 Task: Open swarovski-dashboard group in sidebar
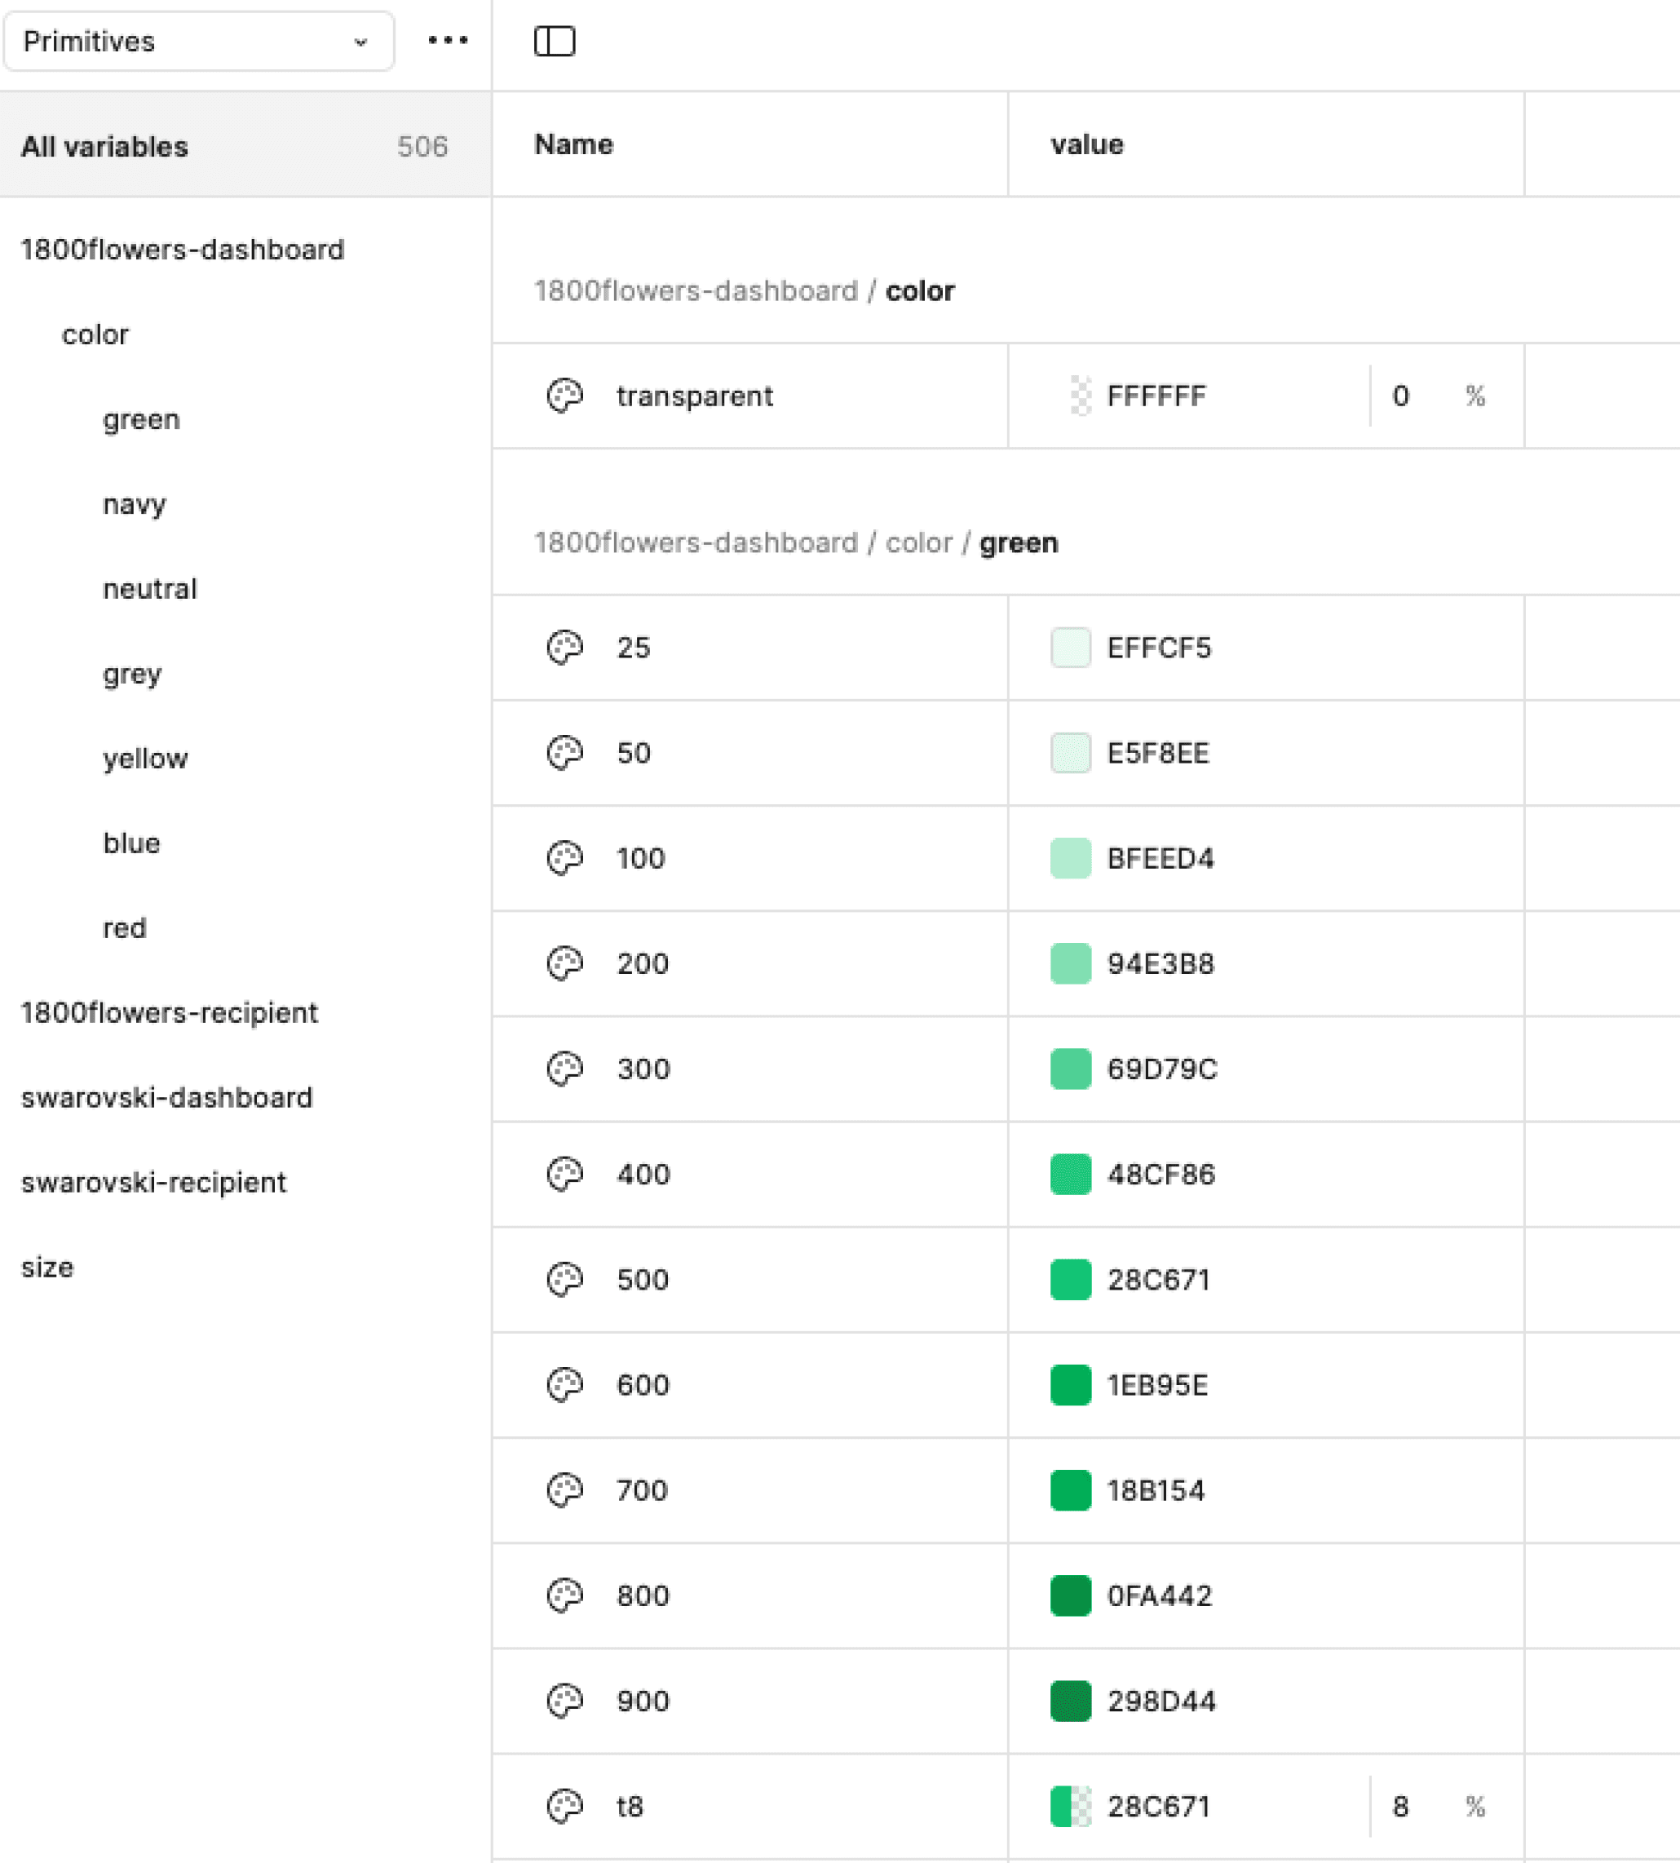(166, 1098)
